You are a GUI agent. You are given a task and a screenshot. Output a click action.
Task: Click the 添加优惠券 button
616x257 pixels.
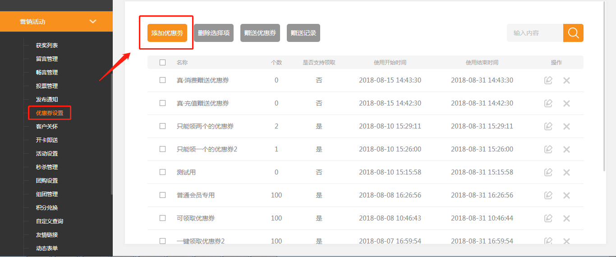tap(167, 33)
